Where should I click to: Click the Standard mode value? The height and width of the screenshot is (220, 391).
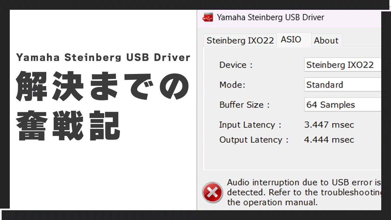tap(324, 85)
